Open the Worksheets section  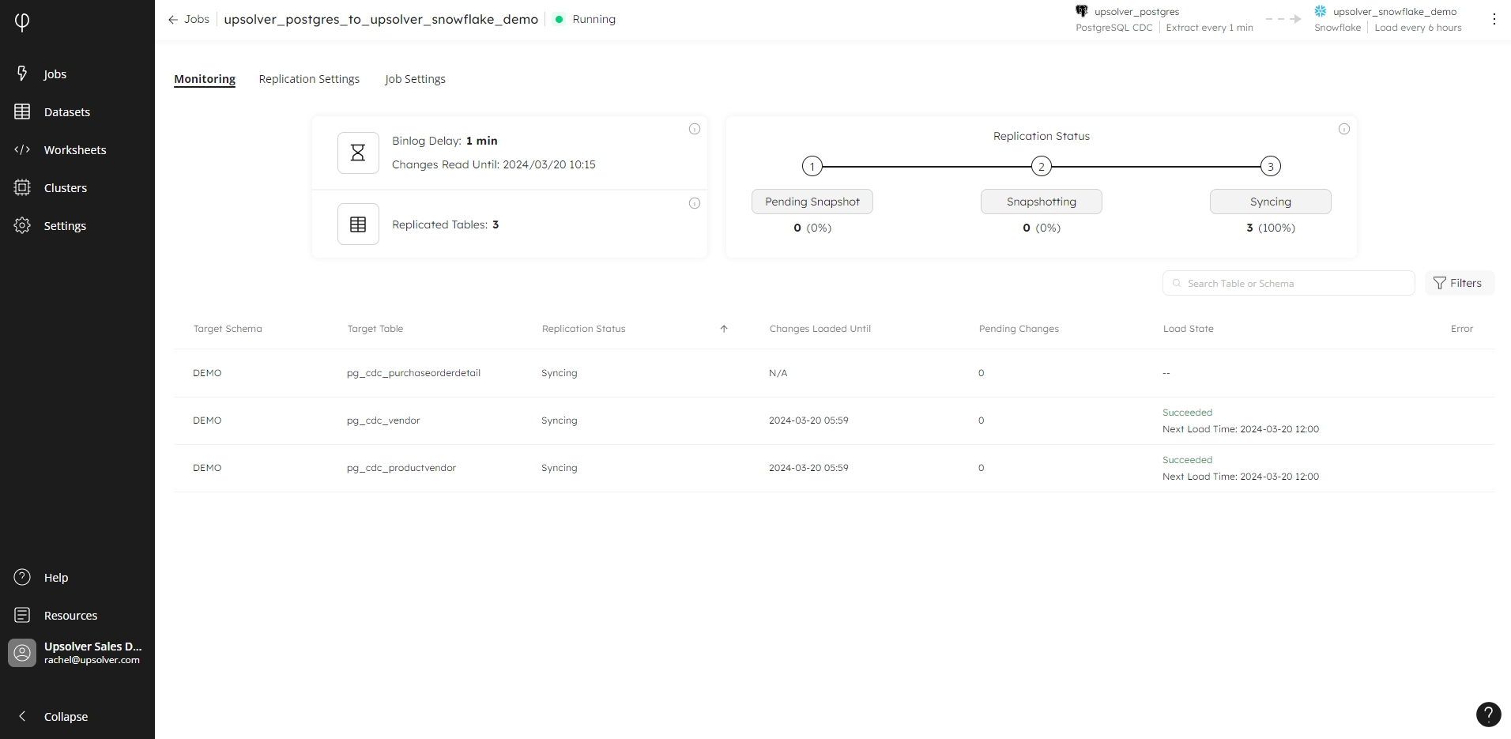click(74, 150)
